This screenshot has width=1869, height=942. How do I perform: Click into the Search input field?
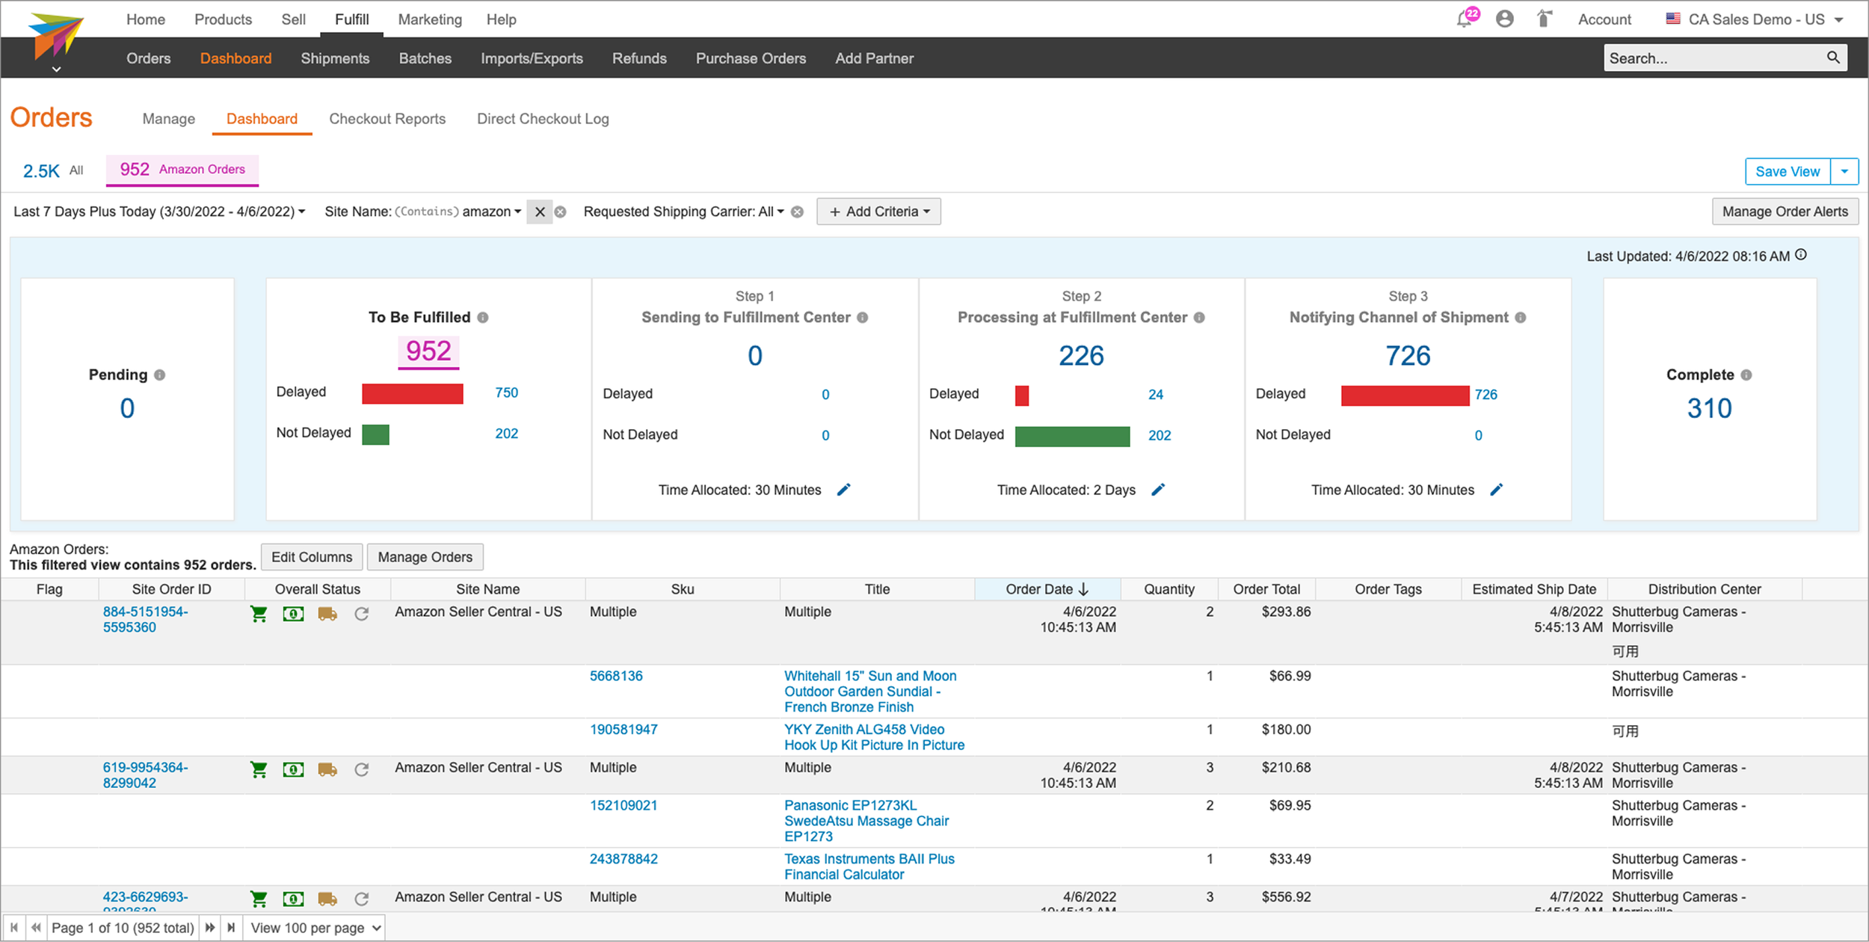click(1712, 58)
